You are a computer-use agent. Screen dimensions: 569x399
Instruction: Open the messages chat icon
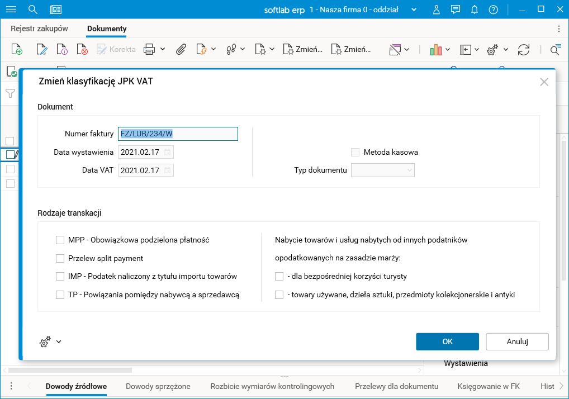point(455,10)
